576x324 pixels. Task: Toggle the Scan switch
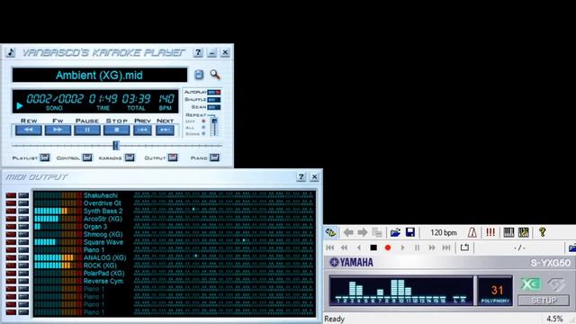click(x=214, y=107)
